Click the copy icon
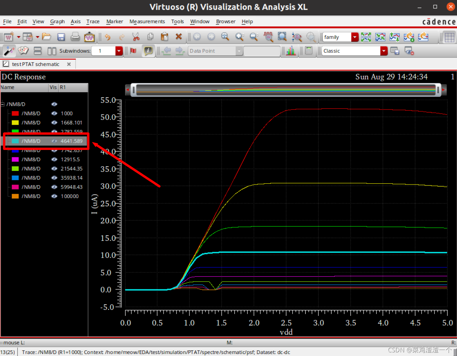The image size is (457, 356). [150, 37]
